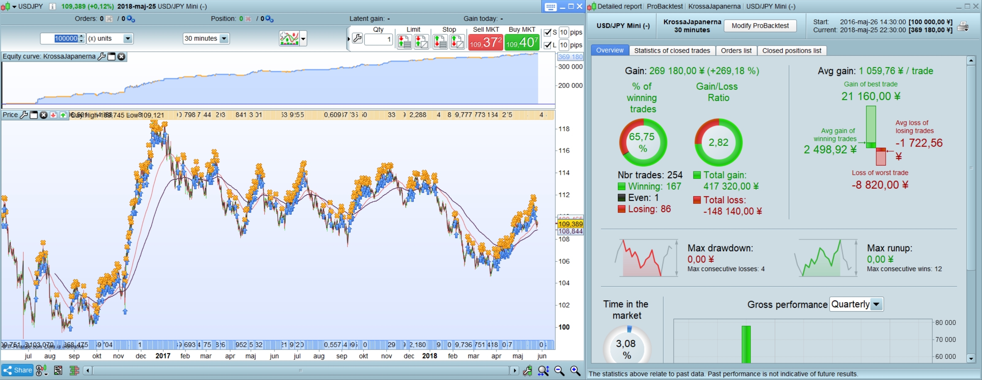Screen dimensions: 982x380
Task: Open the Closed positions list tab
Action: tap(791, 51)
